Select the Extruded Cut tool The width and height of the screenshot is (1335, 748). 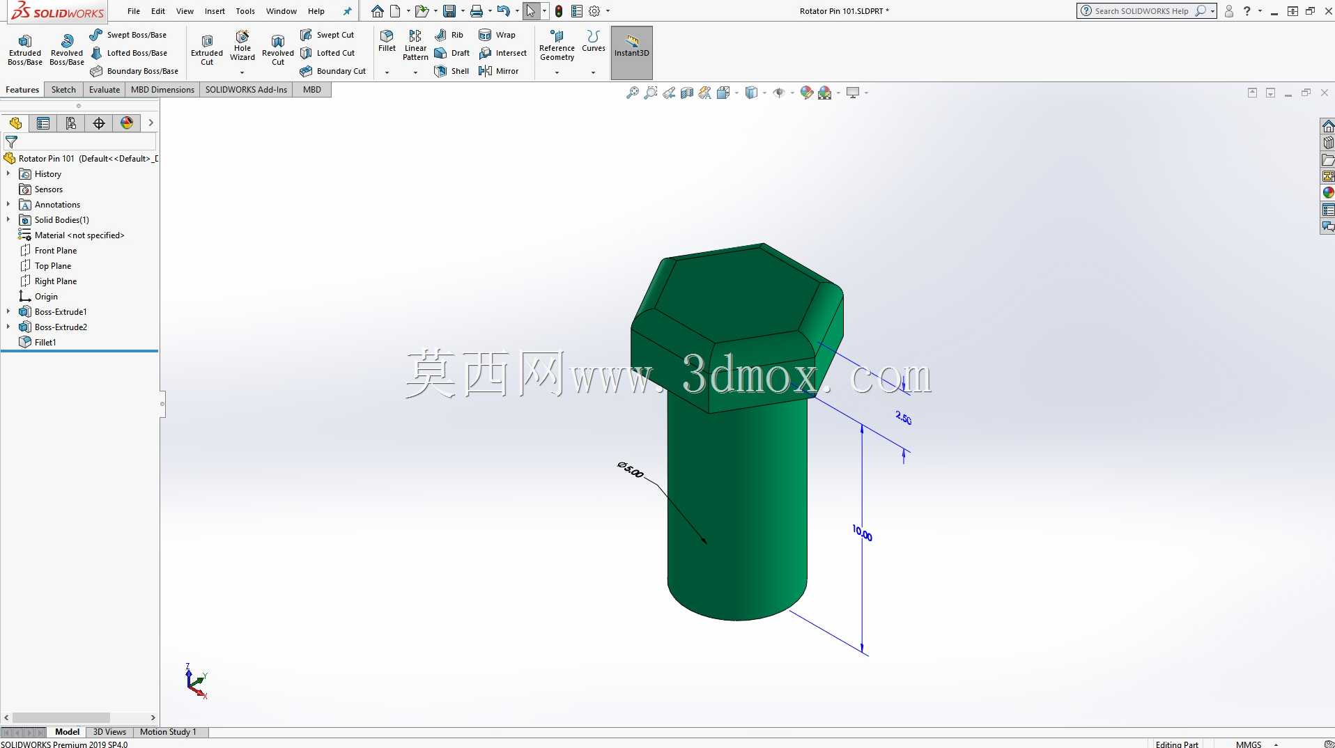coord(207,50)
